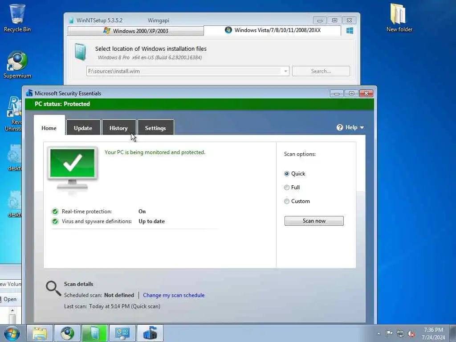
Task: Expand the install.wim path dropdown arrow
Action: [285, 71]
